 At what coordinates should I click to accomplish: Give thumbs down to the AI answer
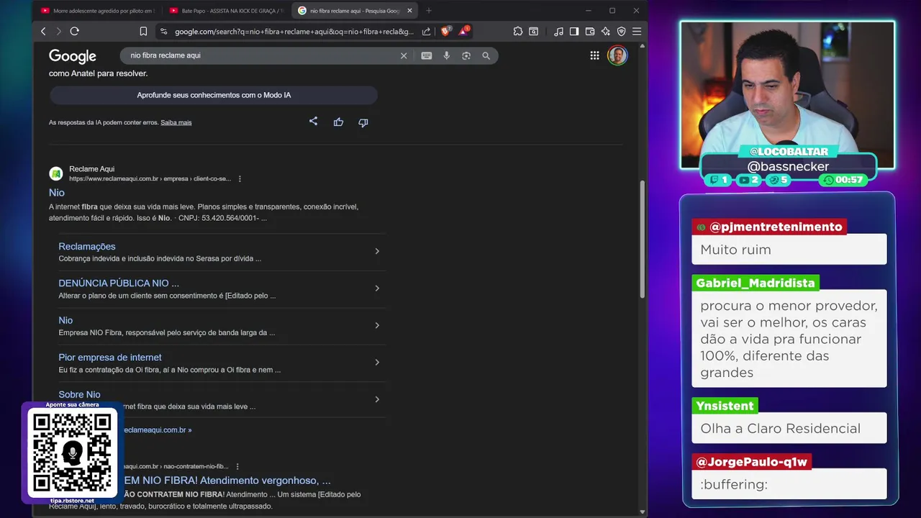(x=363, y=122)
